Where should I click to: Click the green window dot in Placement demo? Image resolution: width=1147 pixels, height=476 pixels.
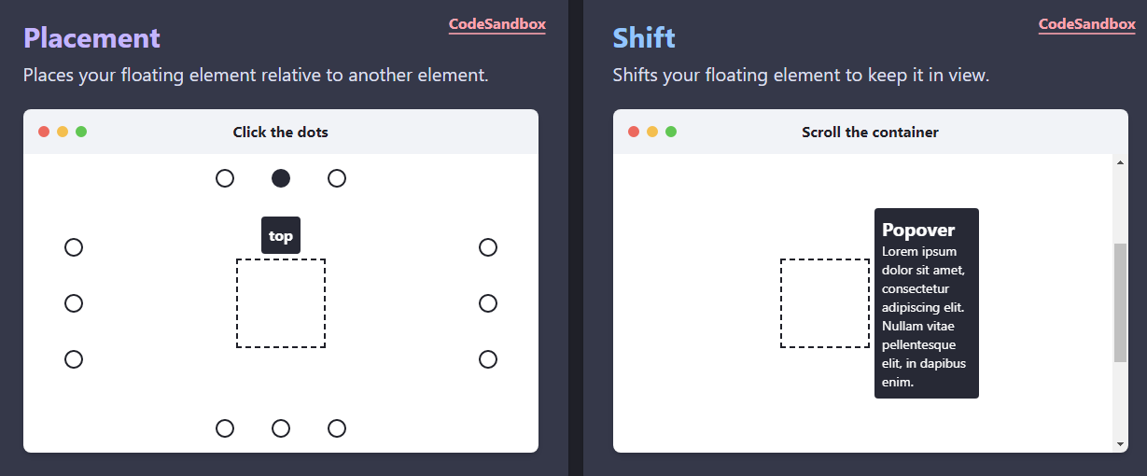(81, 132)
